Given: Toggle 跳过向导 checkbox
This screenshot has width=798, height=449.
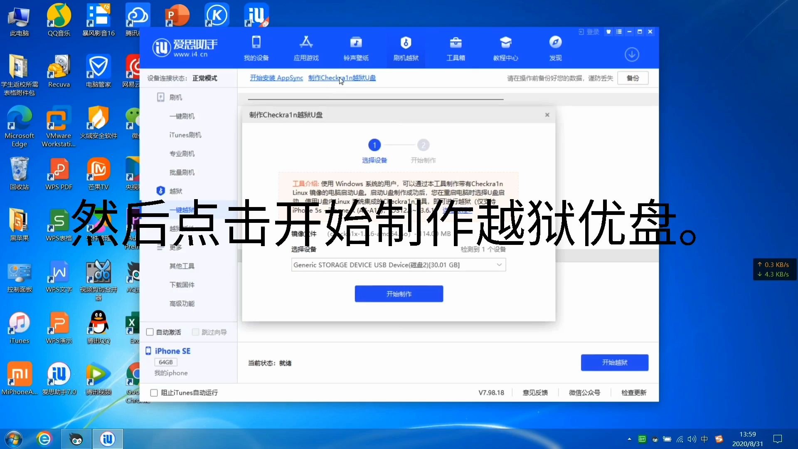Looking at the screenshot, I should [195, 332].
